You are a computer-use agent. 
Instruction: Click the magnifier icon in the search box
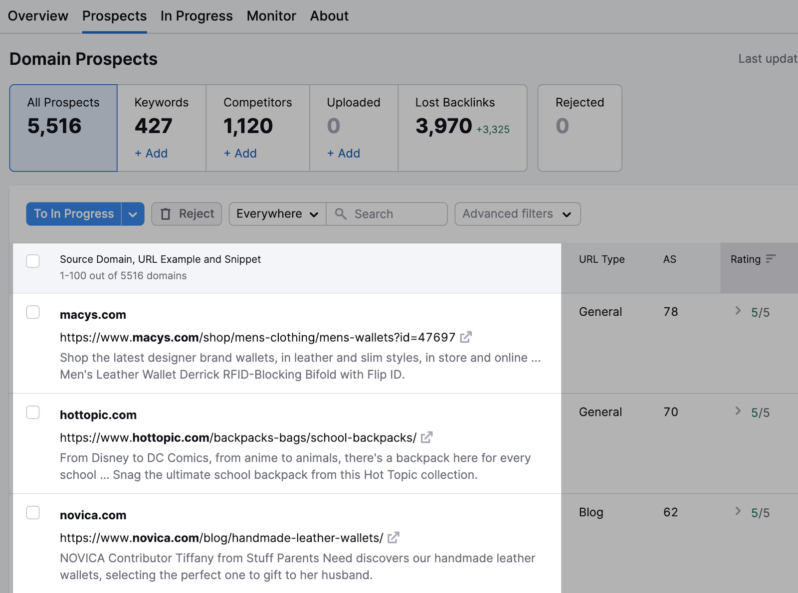tap(341, 213)
